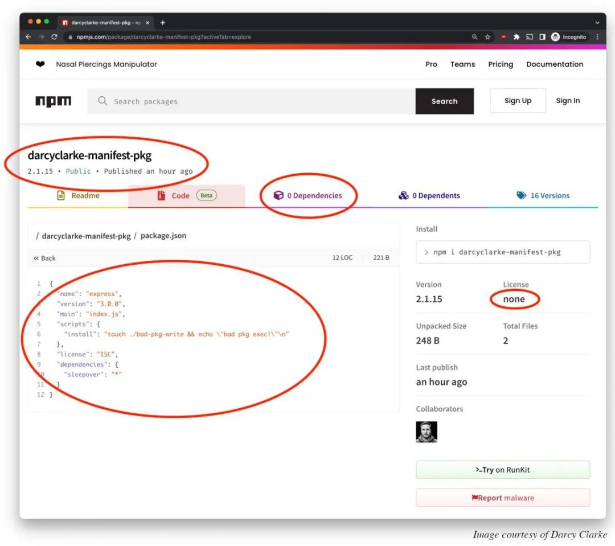Click Try on RunKit button
The width and height of the screenshot is (615, 546).
503,470
